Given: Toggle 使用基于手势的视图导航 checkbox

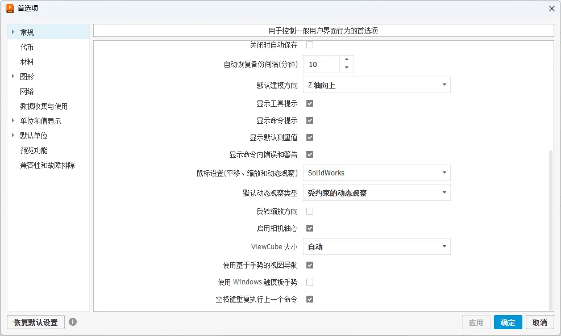Looking at the screenshot, I should point(310,265).
